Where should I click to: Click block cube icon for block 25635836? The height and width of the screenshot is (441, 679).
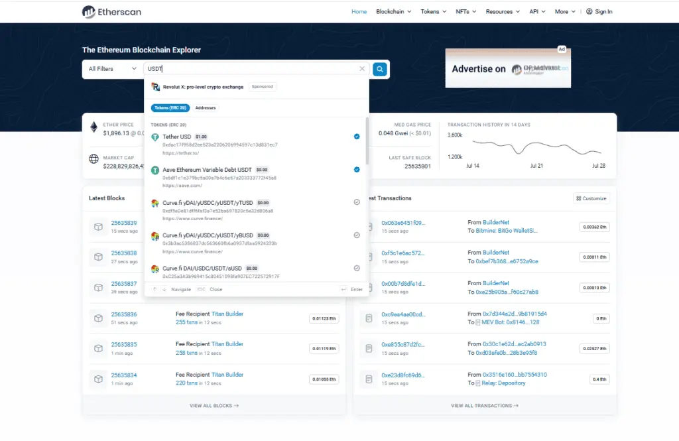[99, 318]
